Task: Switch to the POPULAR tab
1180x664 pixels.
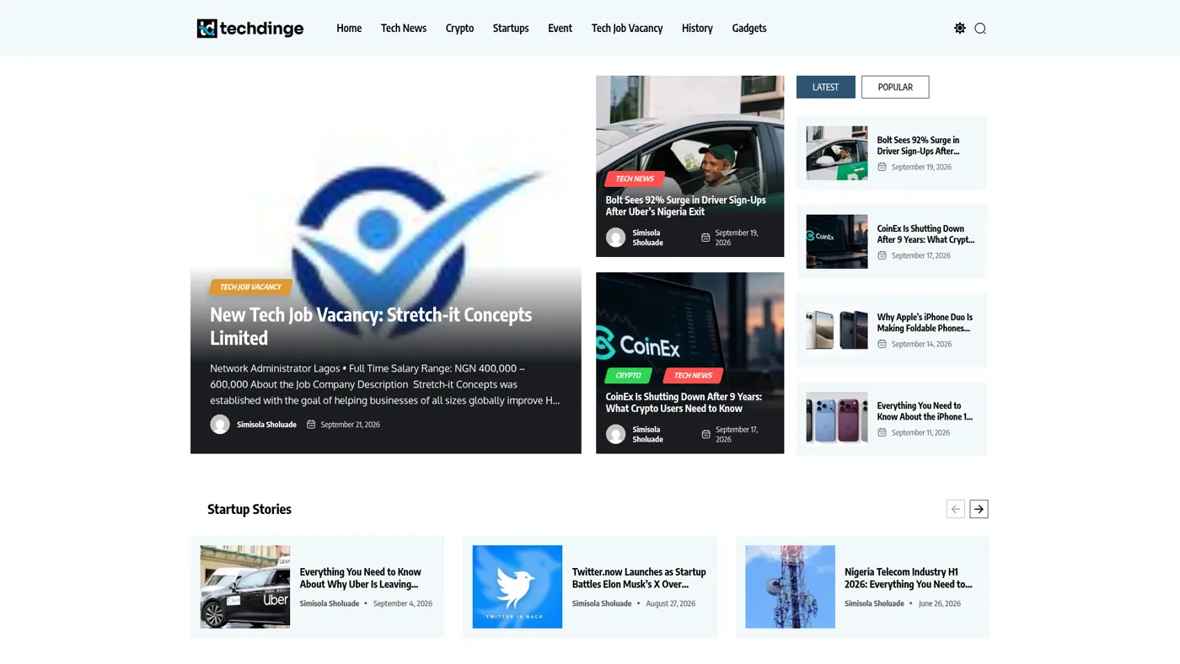Action: pos(895,87)
